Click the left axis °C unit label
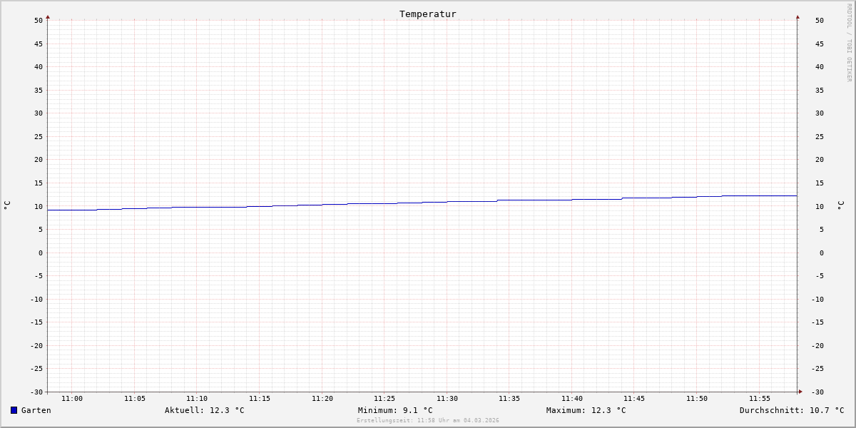This screenshot has height=428, width=856. tap(7, 205)
